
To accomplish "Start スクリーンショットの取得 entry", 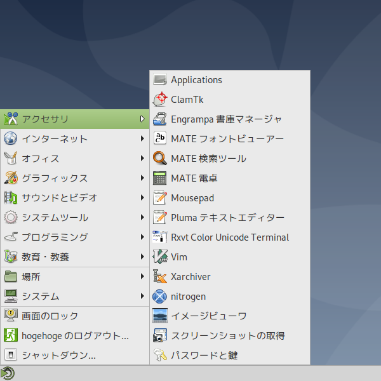I will 230,335.
